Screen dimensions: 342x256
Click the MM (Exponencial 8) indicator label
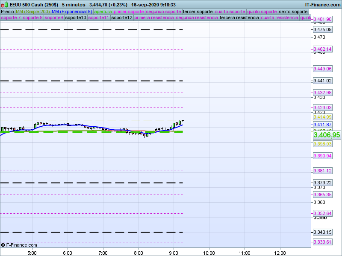pos(71,12)
